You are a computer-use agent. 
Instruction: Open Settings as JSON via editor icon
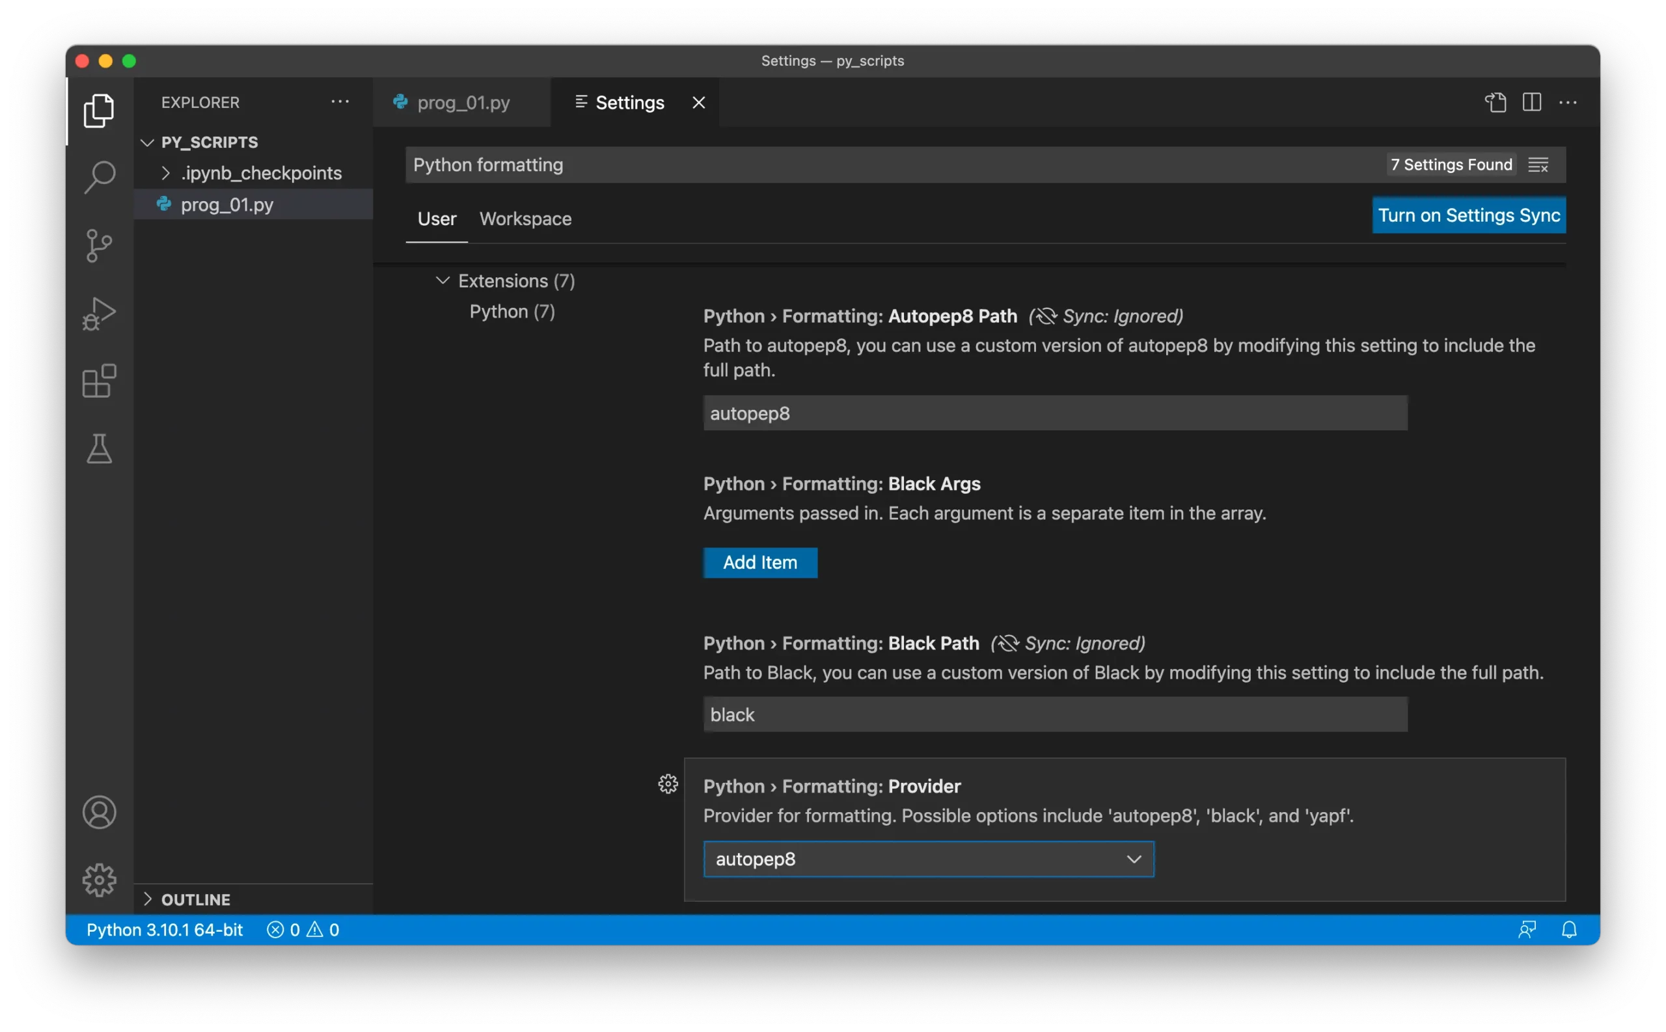click(x=1495, y=102)
